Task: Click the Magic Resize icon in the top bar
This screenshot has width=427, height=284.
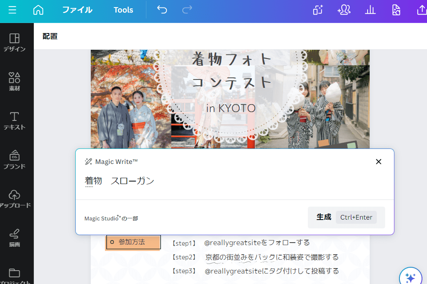Action: (x=317, y=10)
